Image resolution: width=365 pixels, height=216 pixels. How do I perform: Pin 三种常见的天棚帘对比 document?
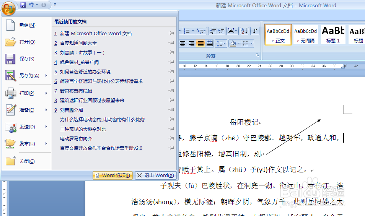[171, 129]
